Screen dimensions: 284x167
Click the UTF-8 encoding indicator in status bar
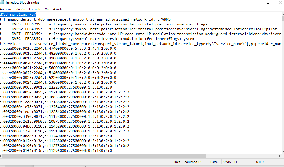click(x=260, y=162)
